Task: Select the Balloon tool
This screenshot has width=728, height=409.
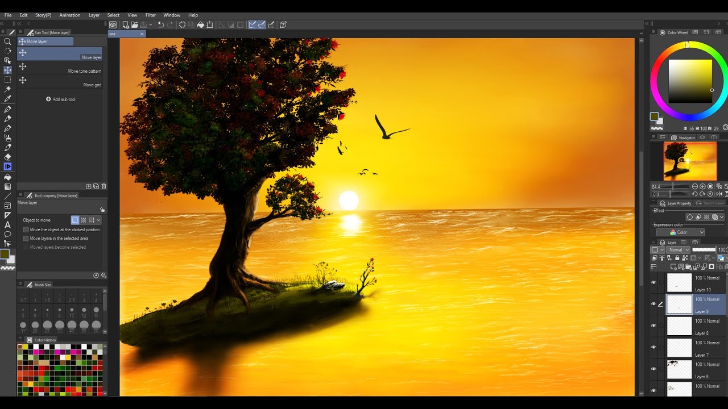Action: coord(8,235)
